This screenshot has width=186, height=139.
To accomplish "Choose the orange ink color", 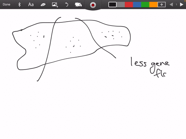I will [x=153, y=5].
